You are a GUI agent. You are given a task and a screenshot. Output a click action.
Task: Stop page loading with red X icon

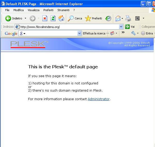point(45,18)
